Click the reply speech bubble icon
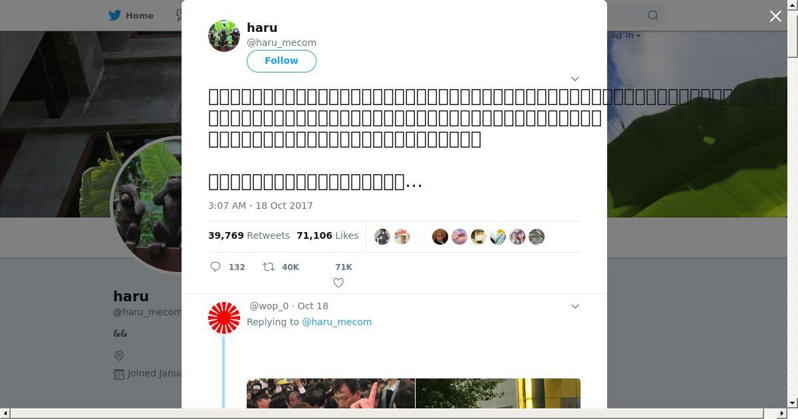The image size is (798, 419). (x=215, y=267)
